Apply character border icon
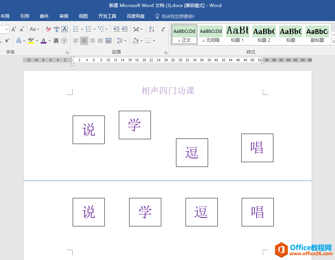The height and width of the screenshot is (260, 335). pos(65,29)
